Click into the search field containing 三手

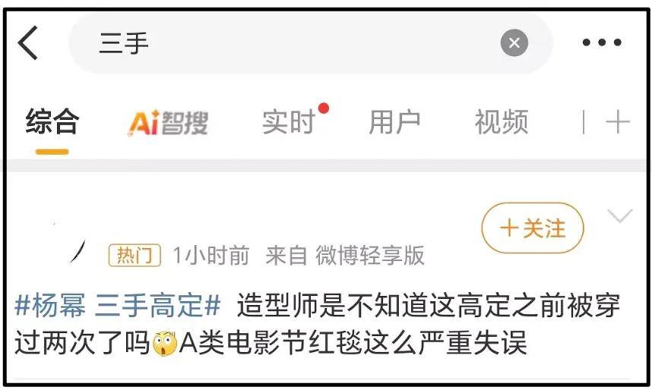click(310, 42)
